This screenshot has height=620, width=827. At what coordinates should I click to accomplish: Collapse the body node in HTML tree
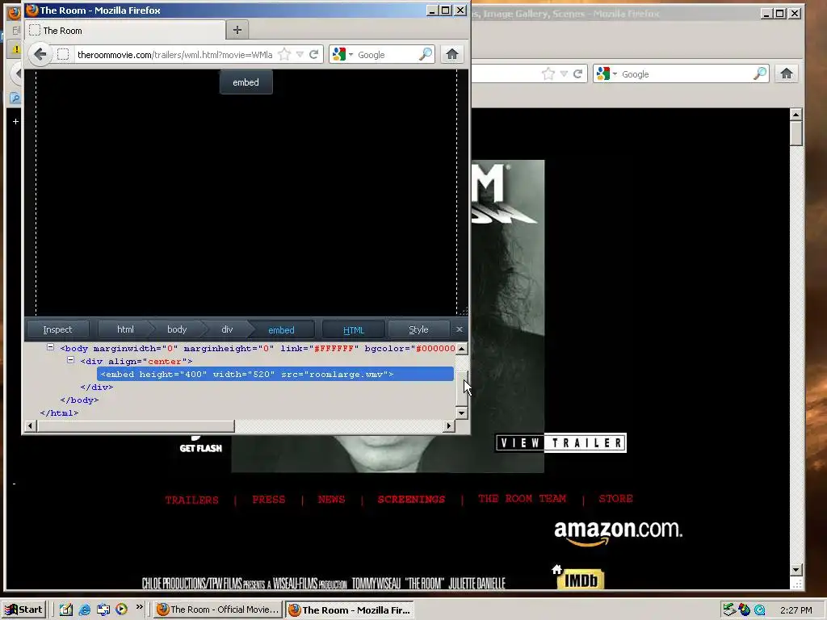tap(50, 347)
